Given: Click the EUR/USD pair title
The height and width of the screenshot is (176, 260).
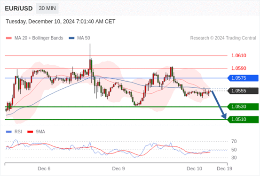Looking at the screenshot, I should [19, 8].
